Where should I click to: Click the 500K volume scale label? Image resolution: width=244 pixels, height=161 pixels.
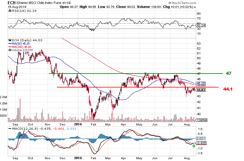(4, 116)
